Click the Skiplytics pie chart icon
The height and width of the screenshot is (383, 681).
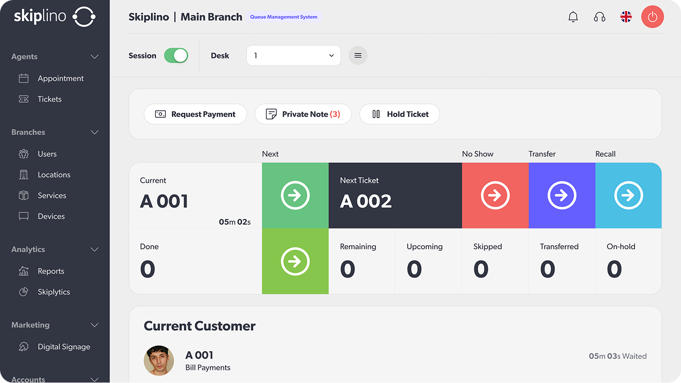point(23,292)
